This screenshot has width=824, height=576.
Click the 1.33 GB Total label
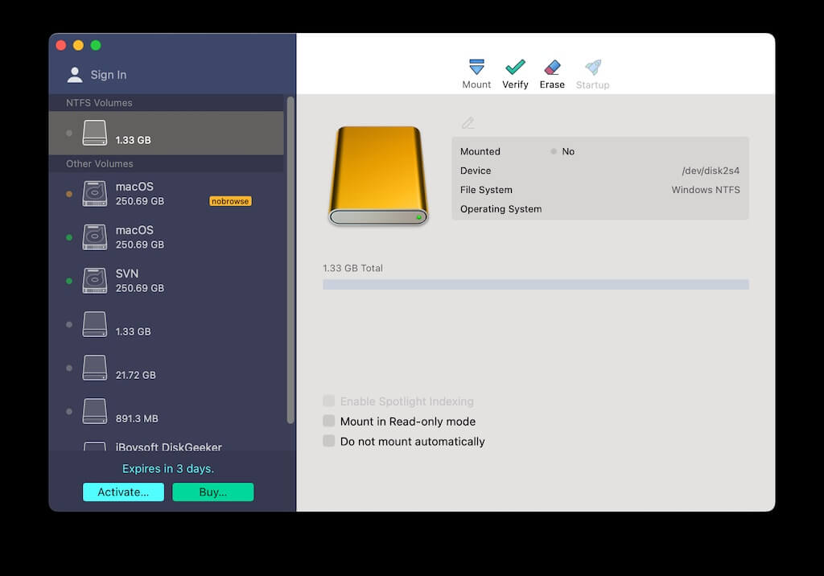coord(352,268)
